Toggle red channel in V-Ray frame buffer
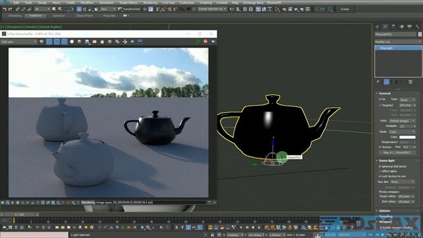The width and height of the screenshot is (423, 238). 49,42
